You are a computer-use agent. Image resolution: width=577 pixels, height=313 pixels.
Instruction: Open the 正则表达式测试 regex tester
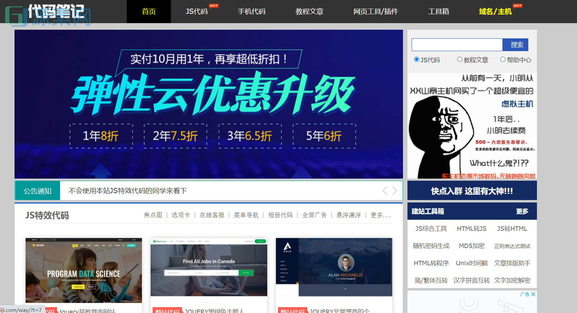click(x=513, y=246)
